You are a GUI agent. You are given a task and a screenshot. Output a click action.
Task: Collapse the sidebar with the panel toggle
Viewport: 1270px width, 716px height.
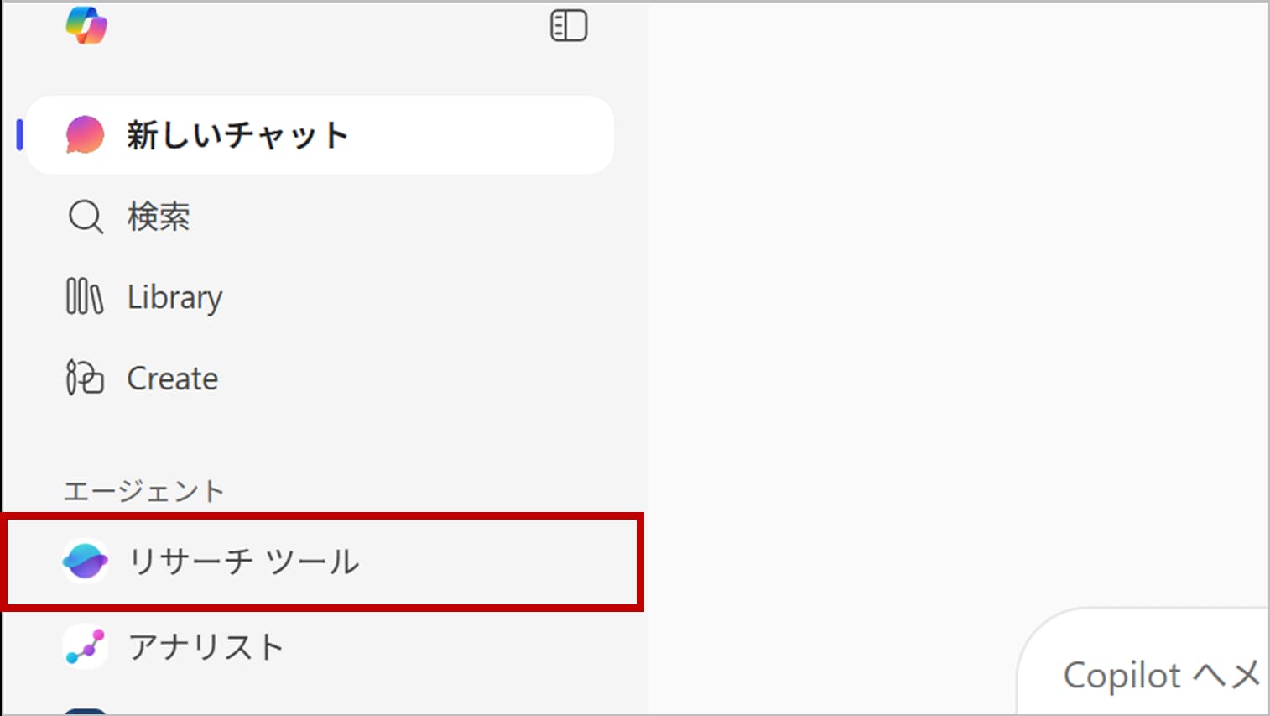coord(568,26)
